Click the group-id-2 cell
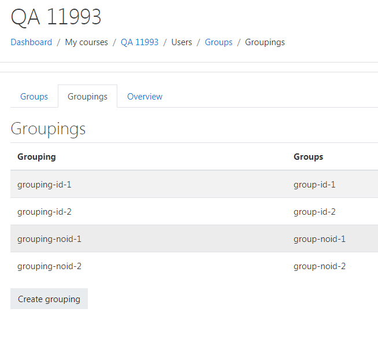Screen dimensions: 378x360 [314, 212]
